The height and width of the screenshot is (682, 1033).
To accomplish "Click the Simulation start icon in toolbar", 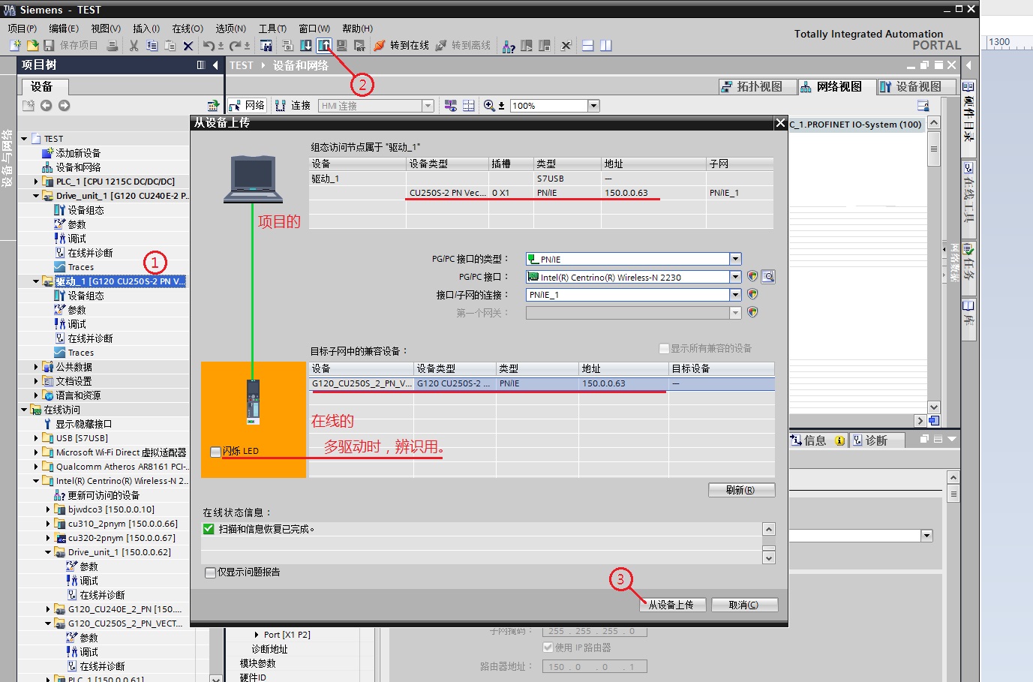I will click(341, 46).
